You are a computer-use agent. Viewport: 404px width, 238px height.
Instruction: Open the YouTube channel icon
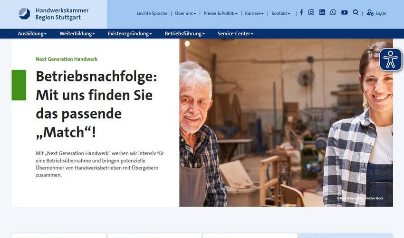[345, 12]
